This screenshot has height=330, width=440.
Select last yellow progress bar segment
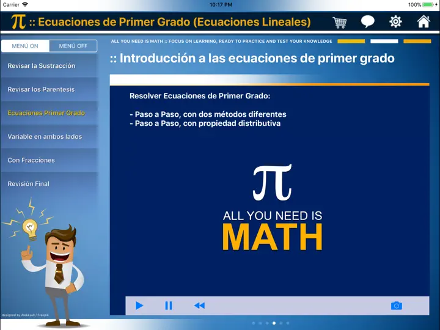[x=417, y=42]
